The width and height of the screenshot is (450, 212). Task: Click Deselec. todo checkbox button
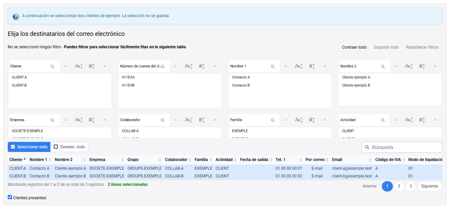pyautogui.click(x=69, y=147)
